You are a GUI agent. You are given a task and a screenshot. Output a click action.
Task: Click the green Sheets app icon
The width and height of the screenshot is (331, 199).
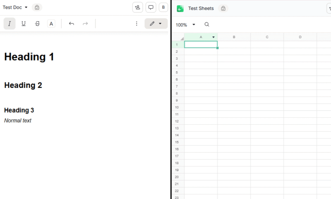pyautogui.click(x=180, y=8)
